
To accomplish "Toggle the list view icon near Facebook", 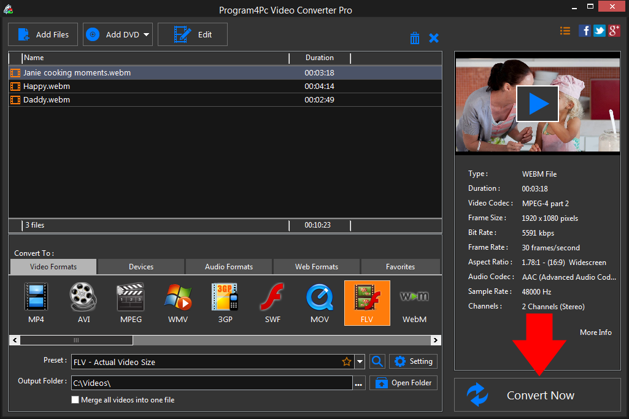I will [565, 30].
